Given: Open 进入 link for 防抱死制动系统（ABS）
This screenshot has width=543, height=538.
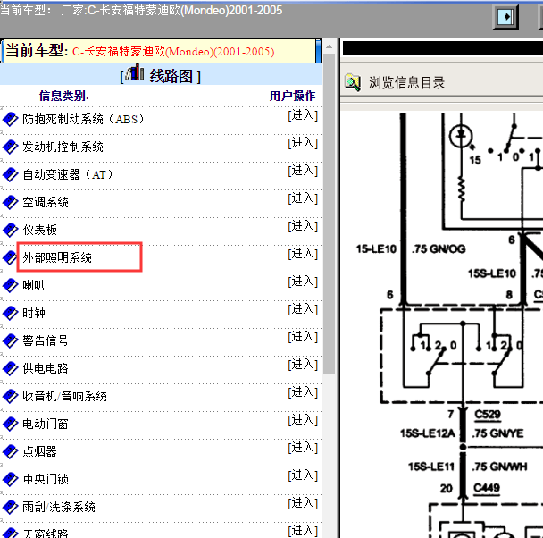Looking at the screenshot, I should pos(303,115).
